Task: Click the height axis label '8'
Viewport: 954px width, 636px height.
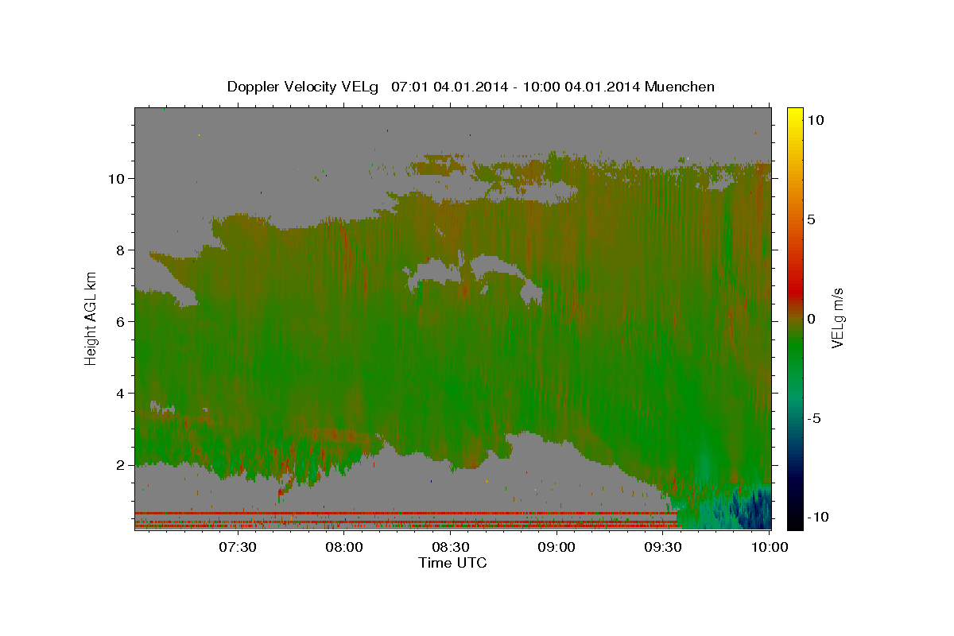Action: coord(121,250)
